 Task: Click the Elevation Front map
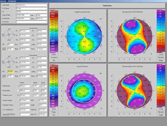[x=135, y=36]
